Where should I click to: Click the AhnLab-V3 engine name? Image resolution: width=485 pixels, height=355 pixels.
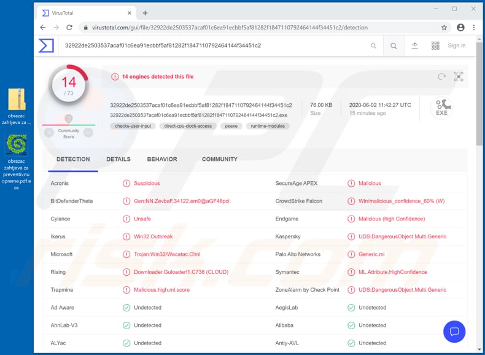(64, 326)
